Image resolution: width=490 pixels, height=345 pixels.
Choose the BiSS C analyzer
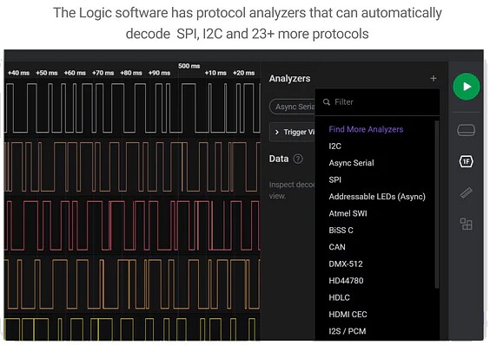[341, 231]
